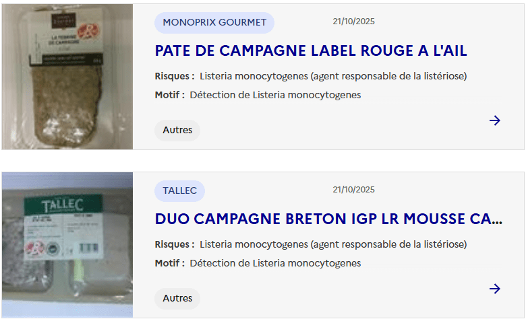Click the Listeria risk text on the Tallec card
Screen dimensions: 526x319
tap(333, 244)
